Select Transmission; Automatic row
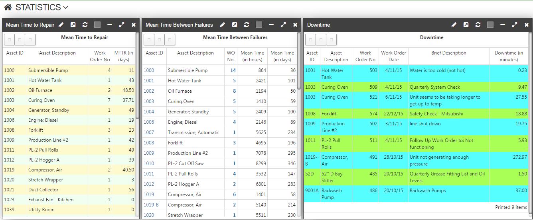533x220 pixels. [x=220, y=132]
